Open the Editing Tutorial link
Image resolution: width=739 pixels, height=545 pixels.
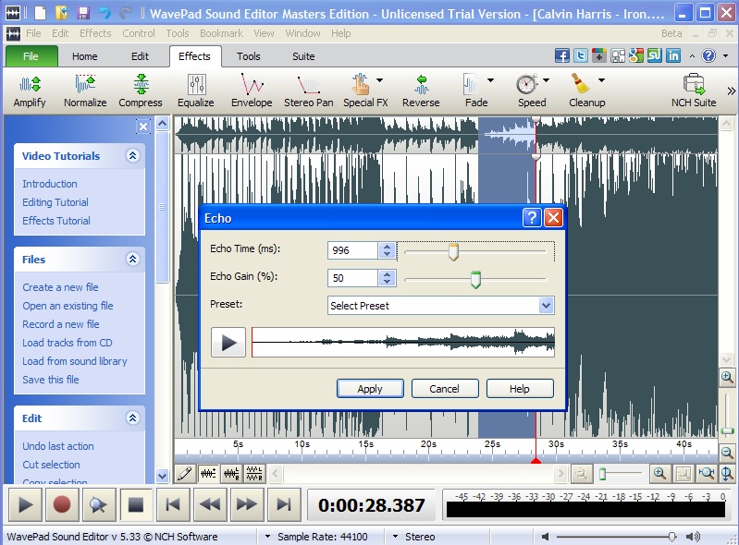tap(55, 202)
